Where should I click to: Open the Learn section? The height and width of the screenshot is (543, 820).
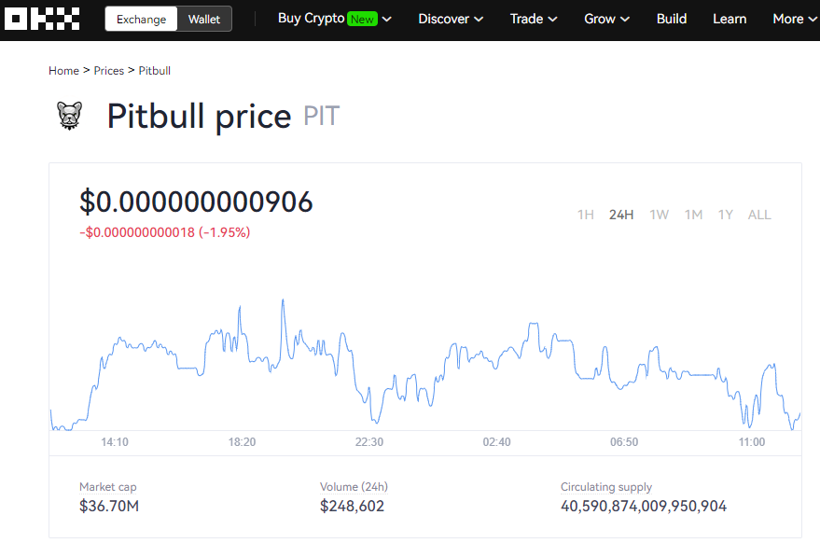click(x=730, y=18)
